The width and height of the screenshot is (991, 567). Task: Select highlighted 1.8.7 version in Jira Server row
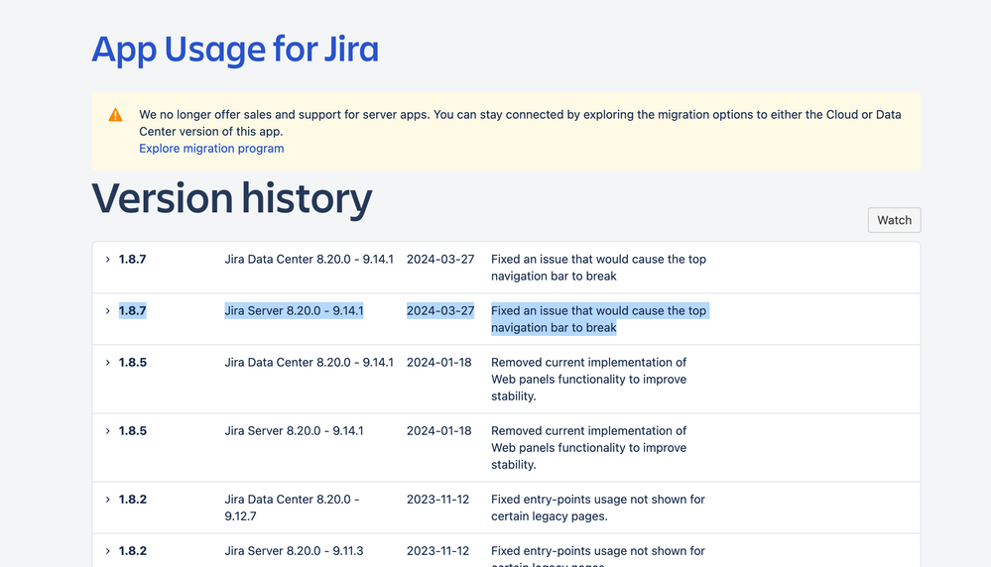pyautogui.click(x=133, y=310)
